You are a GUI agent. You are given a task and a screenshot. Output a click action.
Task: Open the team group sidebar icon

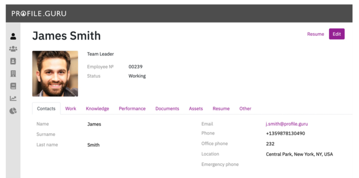pyautogui.click(x=13, y=49)
